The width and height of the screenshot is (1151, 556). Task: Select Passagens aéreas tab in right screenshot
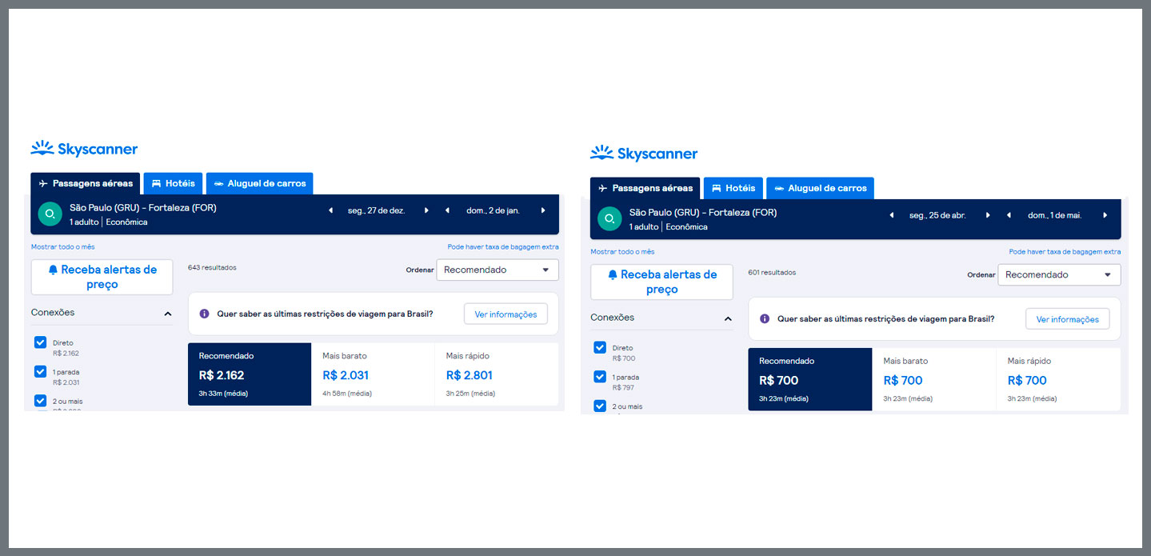pyautogui.click(x=645, y=188)
